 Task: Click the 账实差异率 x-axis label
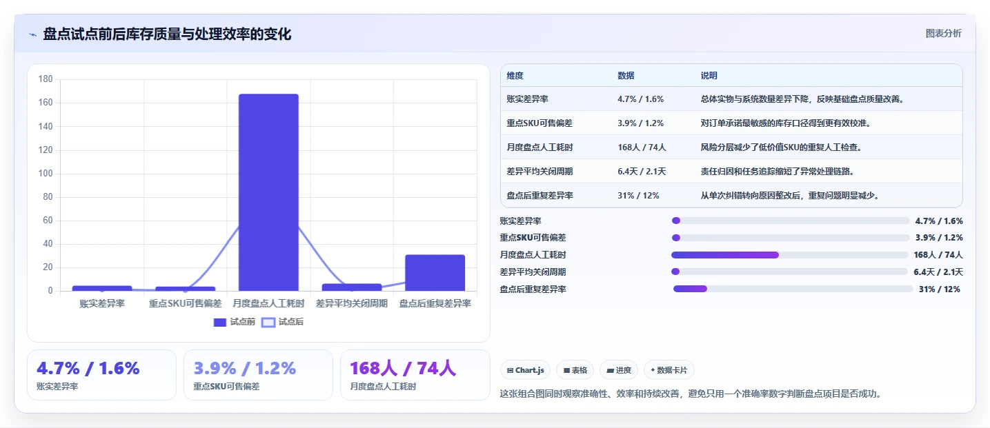pos(102,303)
